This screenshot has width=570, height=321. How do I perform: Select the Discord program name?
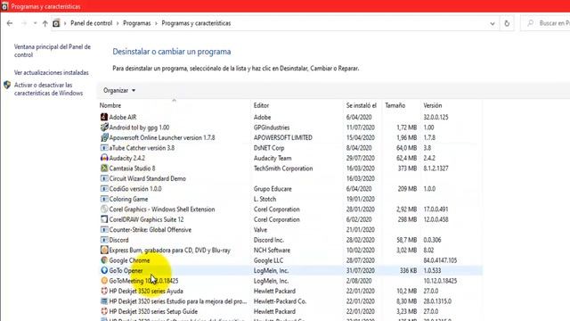pyautogui.click(x=118, y=240)
